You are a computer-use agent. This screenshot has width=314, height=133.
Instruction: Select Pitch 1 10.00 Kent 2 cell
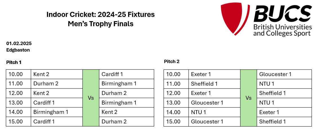click(57, 74)
